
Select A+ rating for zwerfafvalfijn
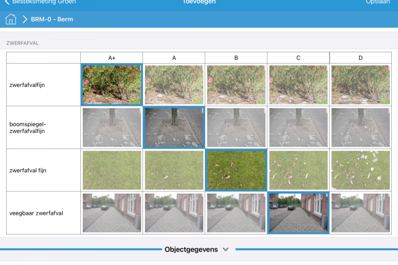[111, 84]
